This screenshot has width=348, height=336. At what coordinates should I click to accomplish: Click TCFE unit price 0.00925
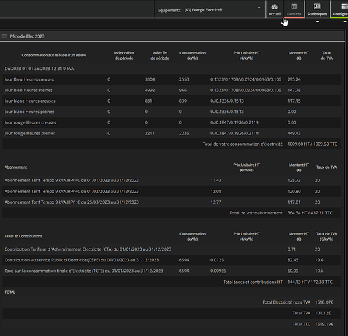click(218, 271)
